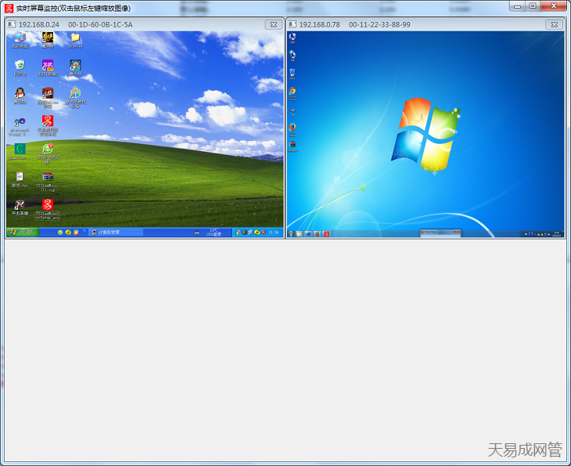
Task: Open the Recycle Bin on the XP desktop
Action: point(20,66)
